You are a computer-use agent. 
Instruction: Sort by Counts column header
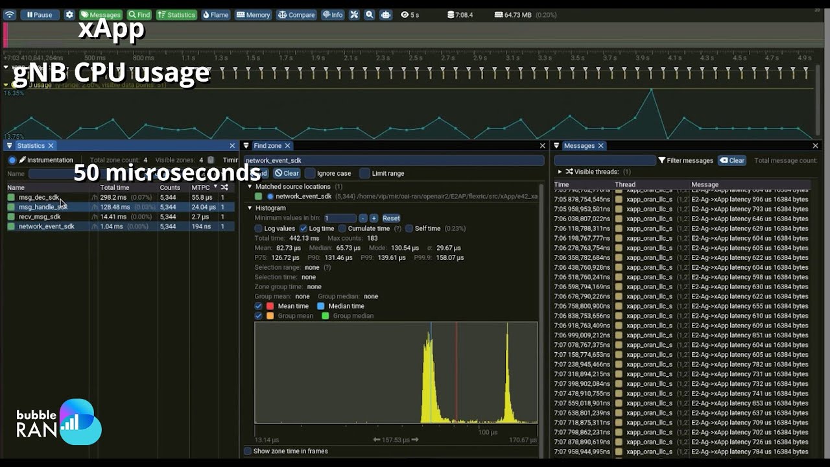coord(169,187)
